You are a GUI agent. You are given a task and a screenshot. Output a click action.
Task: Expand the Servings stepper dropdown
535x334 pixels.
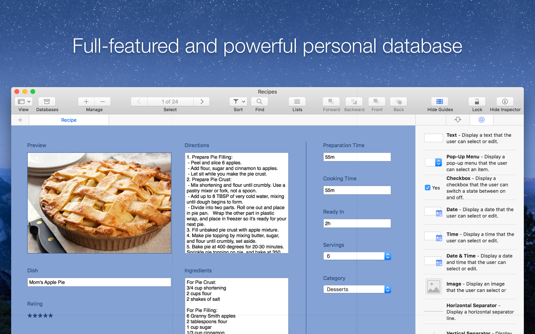tap(388, 256)
